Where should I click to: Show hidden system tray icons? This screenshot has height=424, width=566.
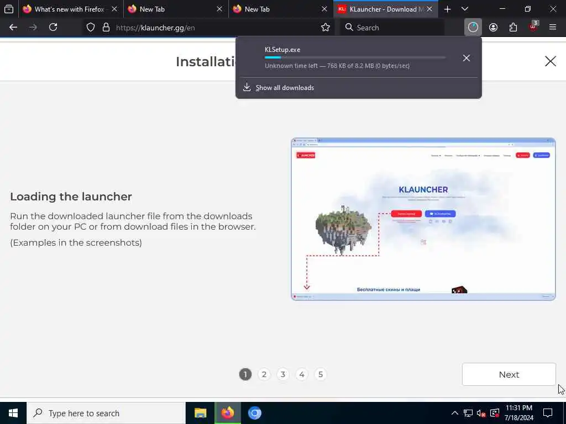click(455, 413)
